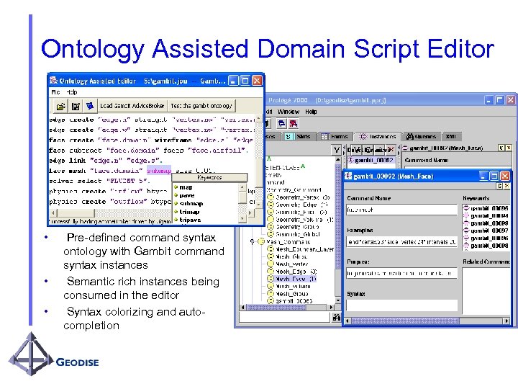Click the 'solver select' script line
Screen dimensions: 518x389
(99, 181)
